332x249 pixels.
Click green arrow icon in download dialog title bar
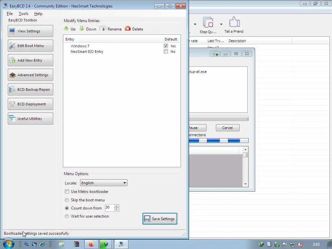[x=215, y=54]
